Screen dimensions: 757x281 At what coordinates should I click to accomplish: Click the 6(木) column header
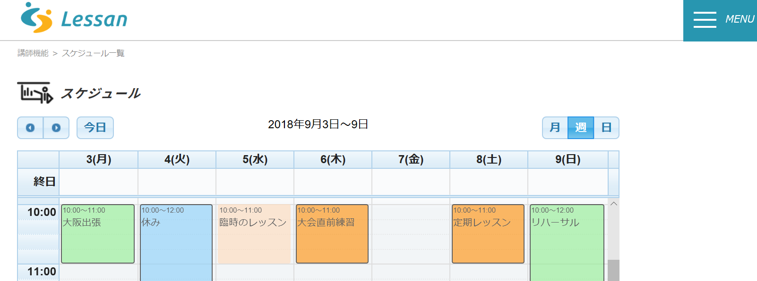(x=333, y=159)
